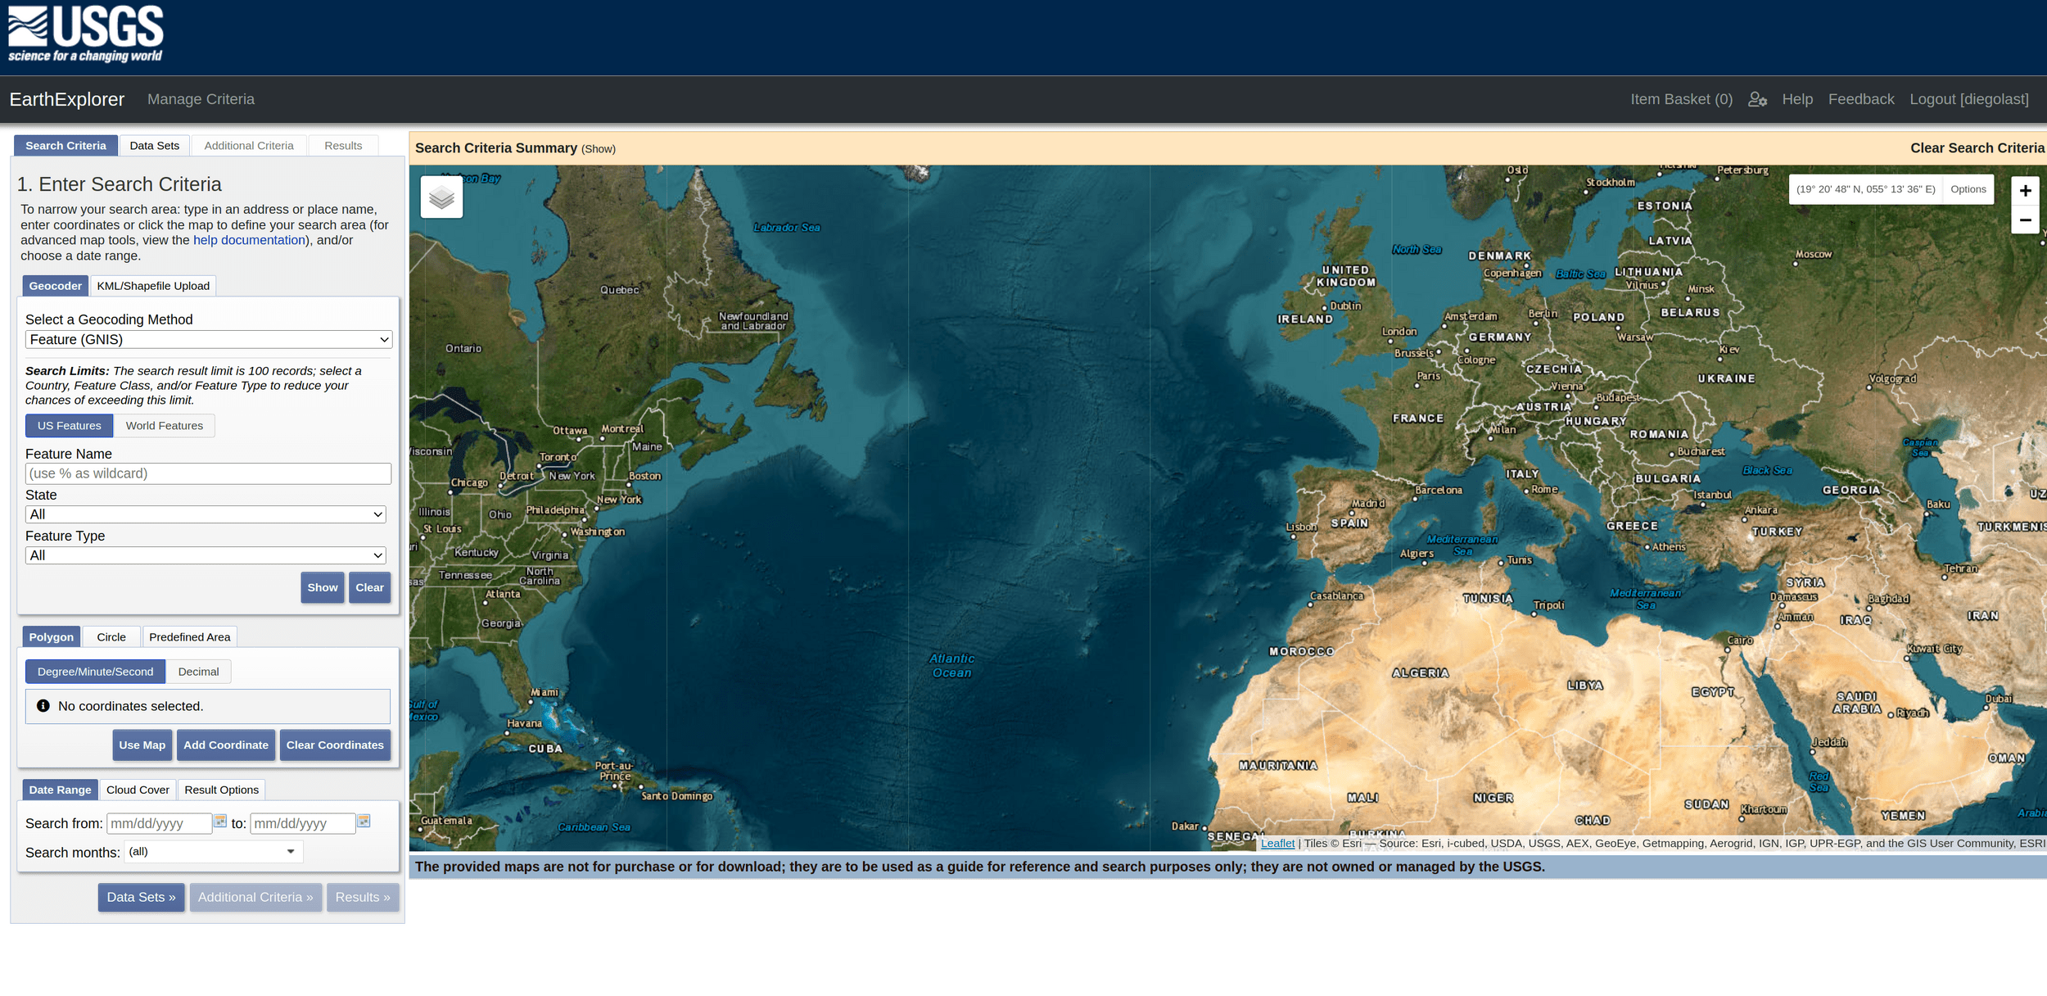Toggle to World Features

[x=164, y=426]
